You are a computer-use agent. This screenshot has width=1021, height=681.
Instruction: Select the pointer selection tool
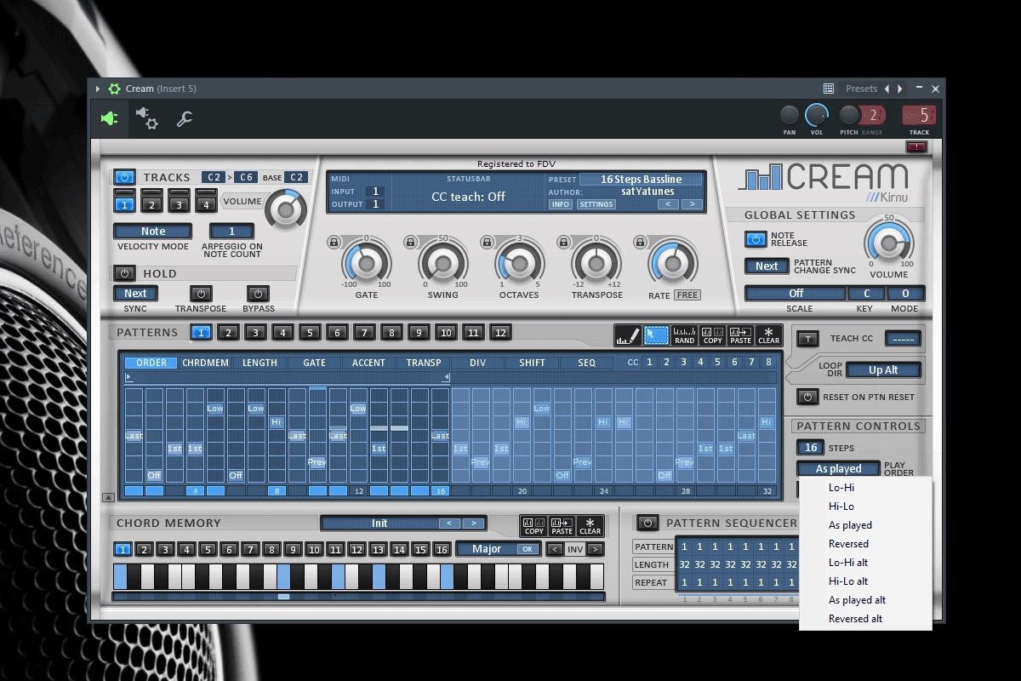(x=656, y=335)
